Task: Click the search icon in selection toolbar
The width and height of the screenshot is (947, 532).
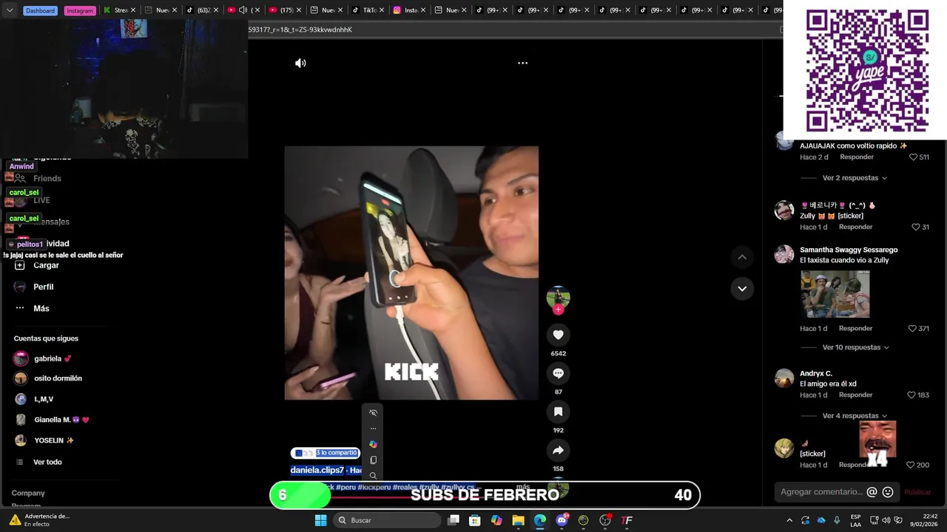Action: pyautogui.click(x=373, y=476)
